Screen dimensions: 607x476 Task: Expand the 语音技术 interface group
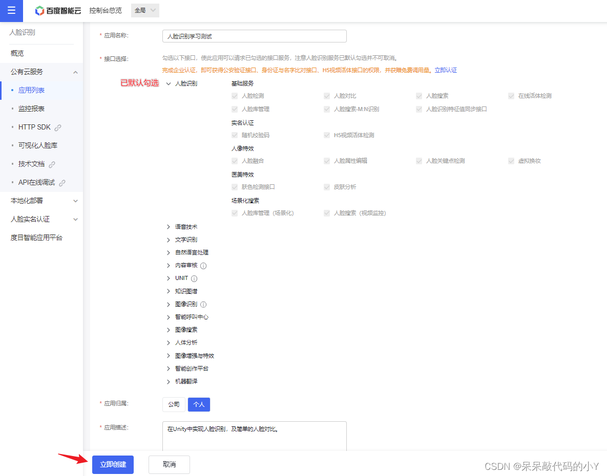point(169,227)
